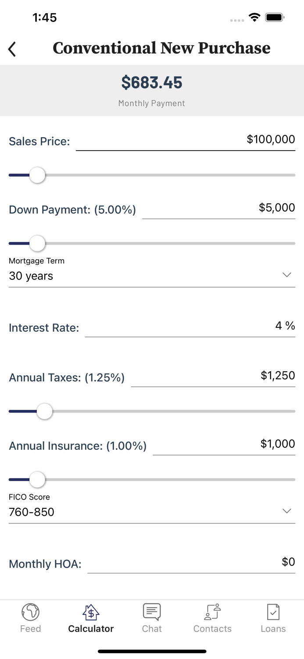The height and width of the screenshot is (659, 304).
Task: Tap the $683.45 Monthly Payment display
Action: point(152,89)
